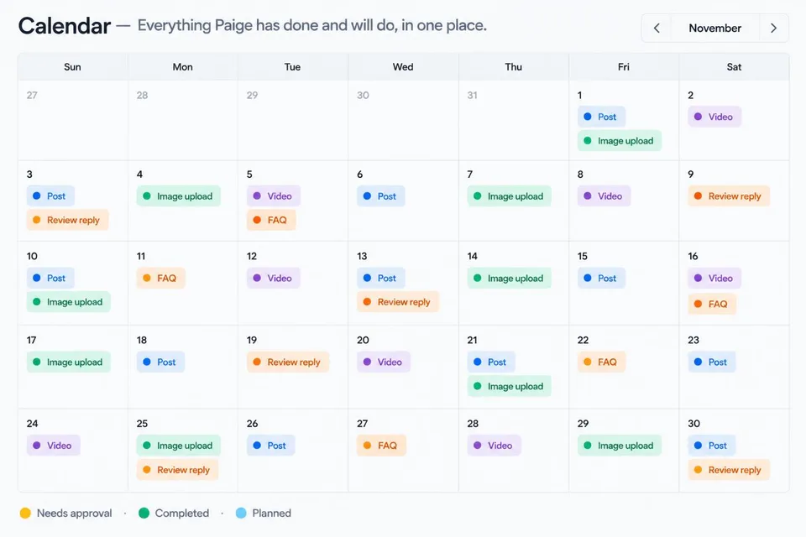This screenshot has width=806, height=537.
Task: Open the Video event on November 16
Action: tap(714, 278)
